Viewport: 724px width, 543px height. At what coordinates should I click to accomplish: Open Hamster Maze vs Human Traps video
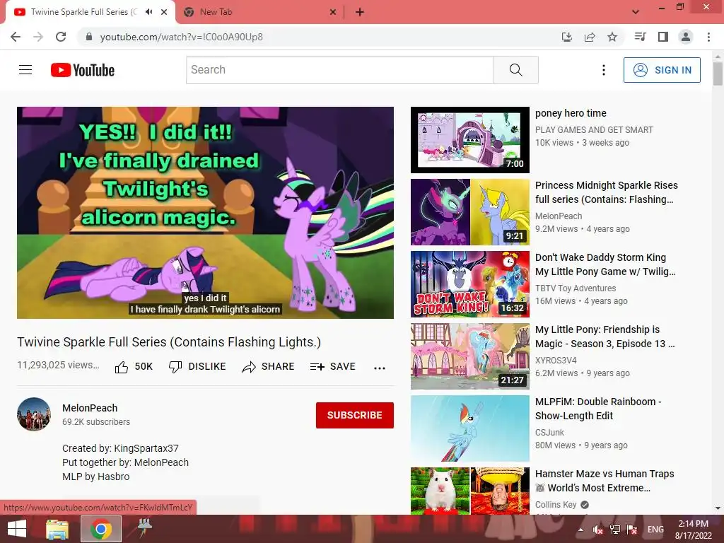click(x=605, y=481)
